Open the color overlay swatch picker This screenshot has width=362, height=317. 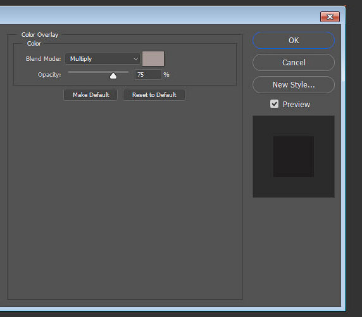click(x=153, y=59)
